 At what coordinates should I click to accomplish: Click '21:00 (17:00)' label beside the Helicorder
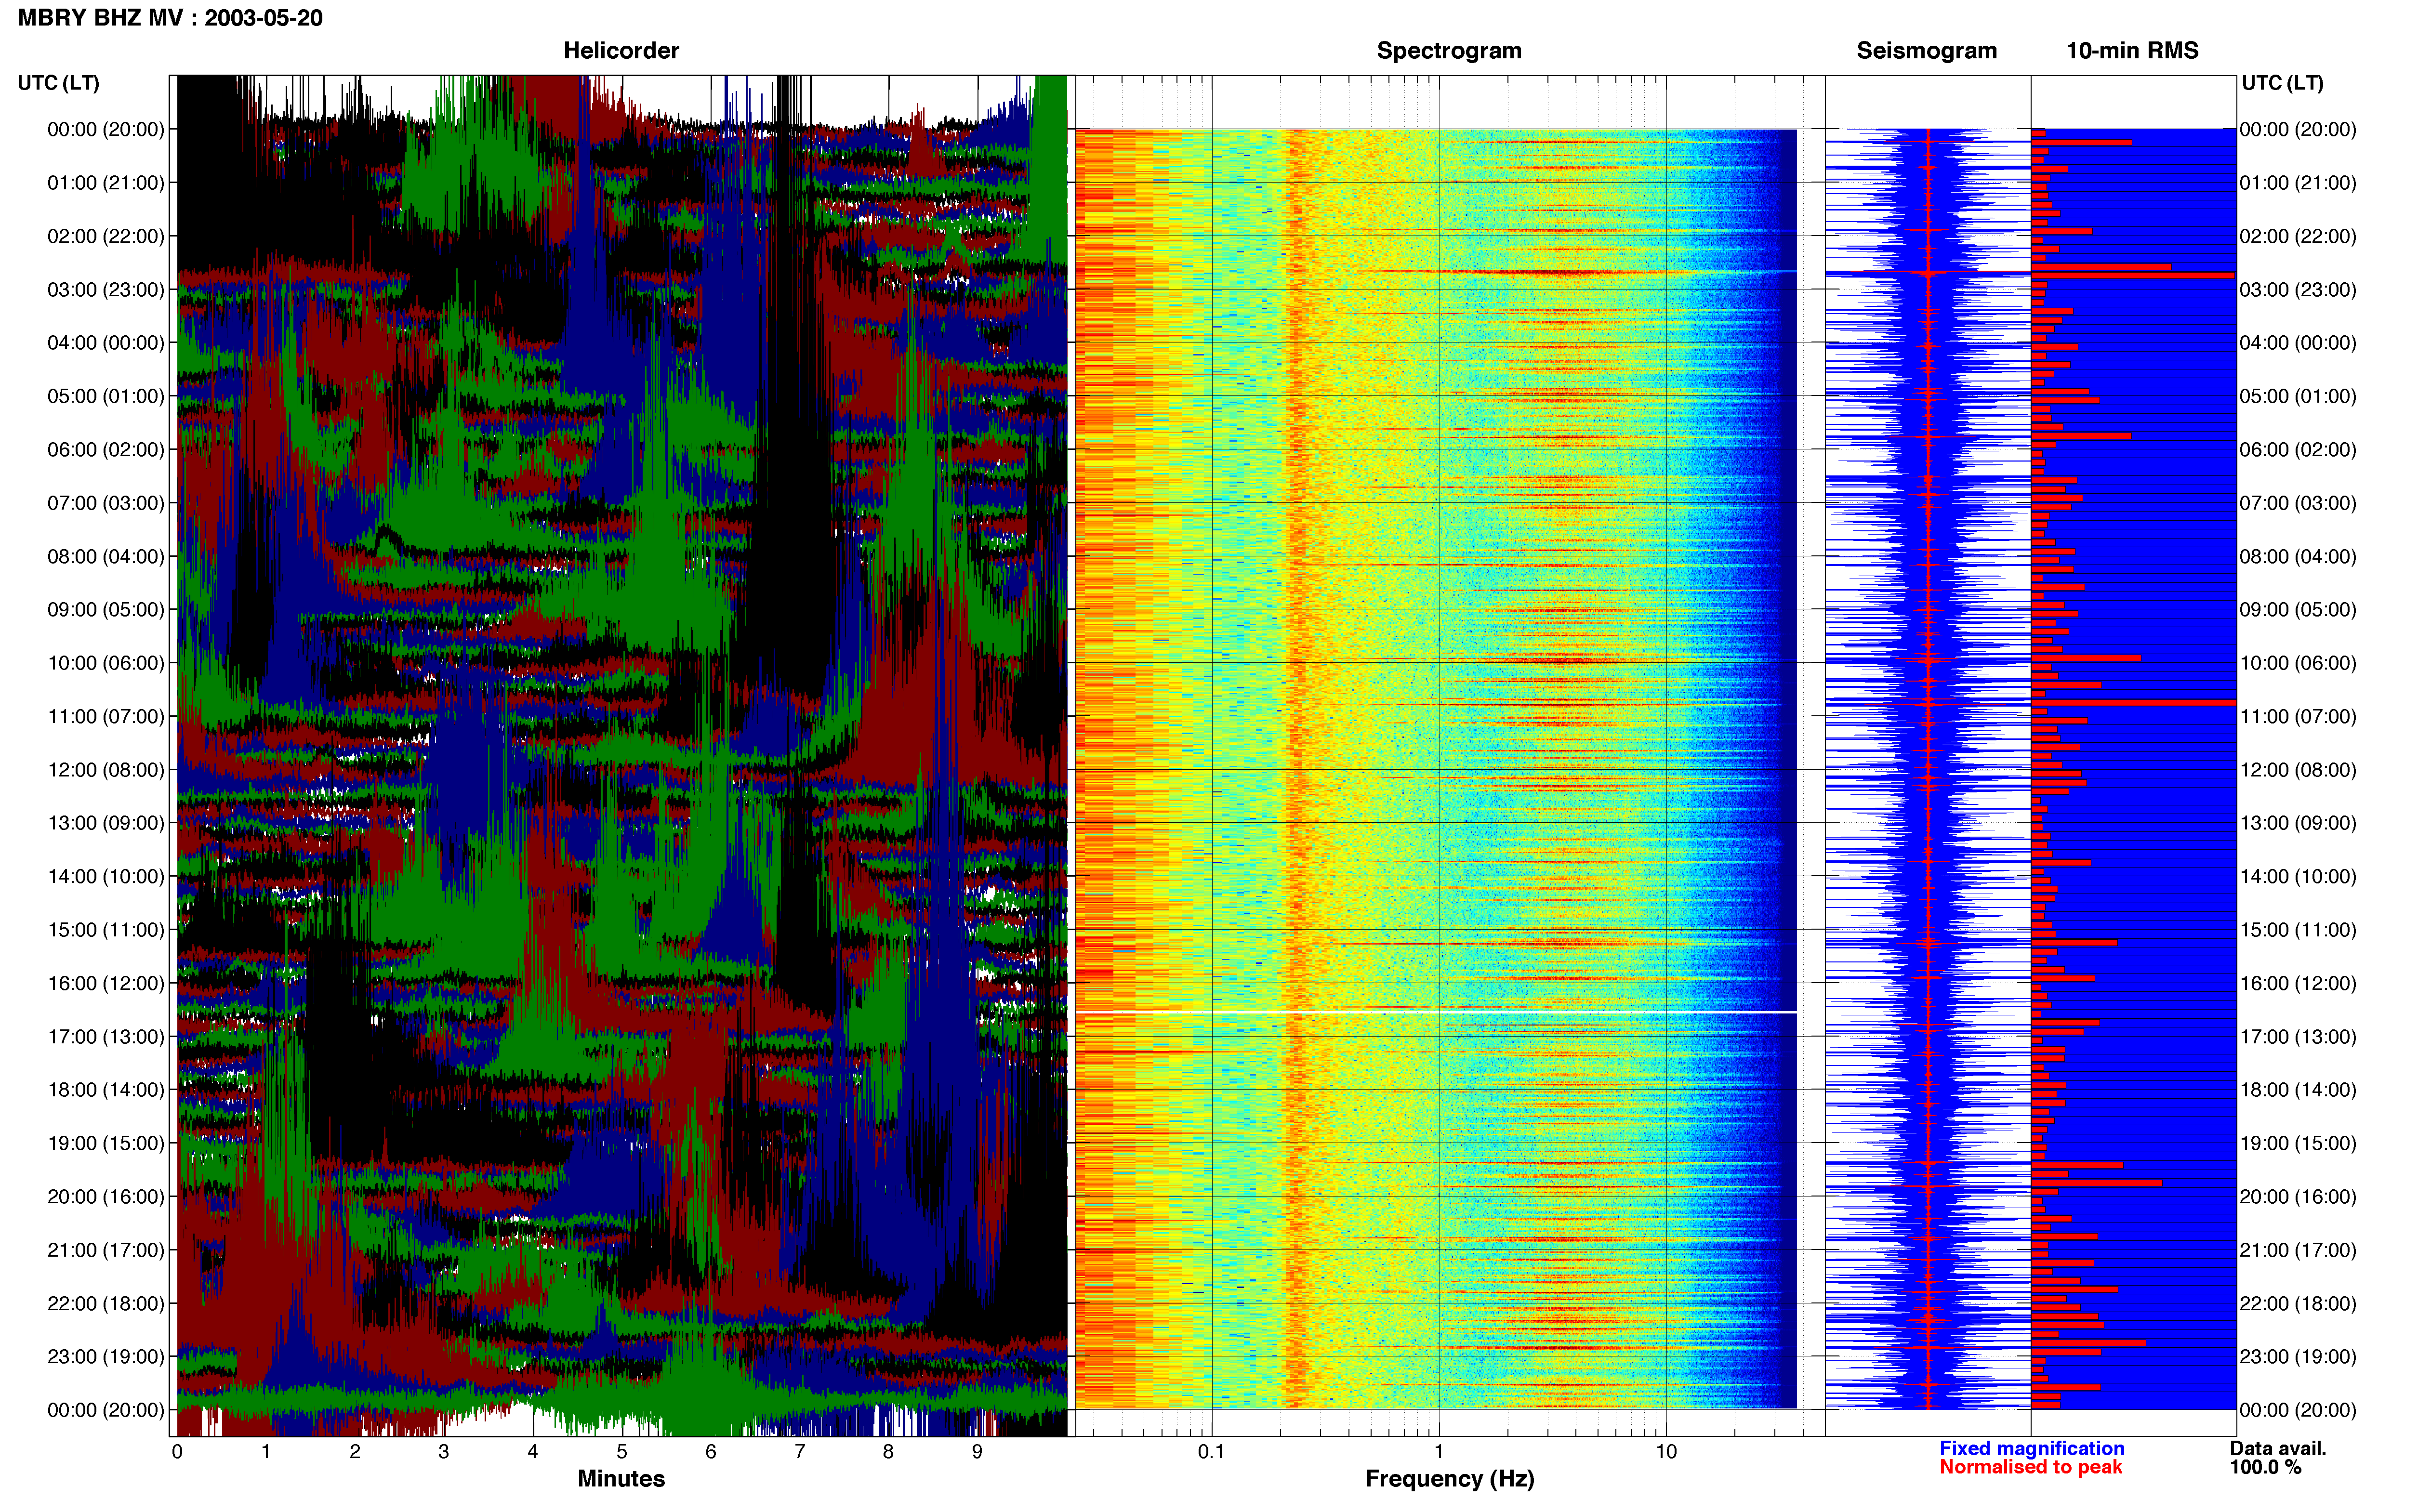point(106,1250)
